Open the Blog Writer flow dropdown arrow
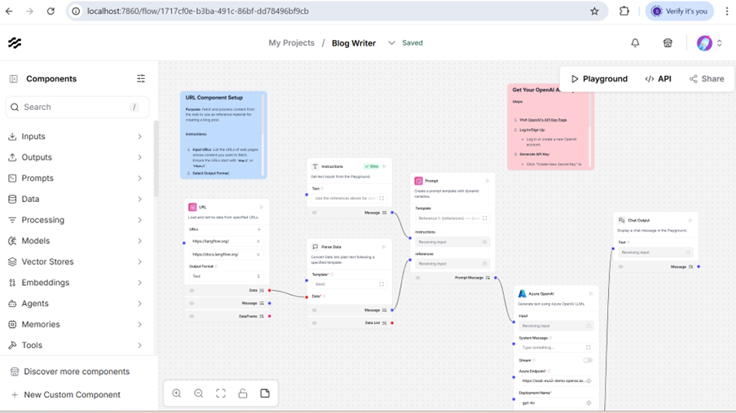The height and width of the screenshot is (413, 736). [391, 43]
